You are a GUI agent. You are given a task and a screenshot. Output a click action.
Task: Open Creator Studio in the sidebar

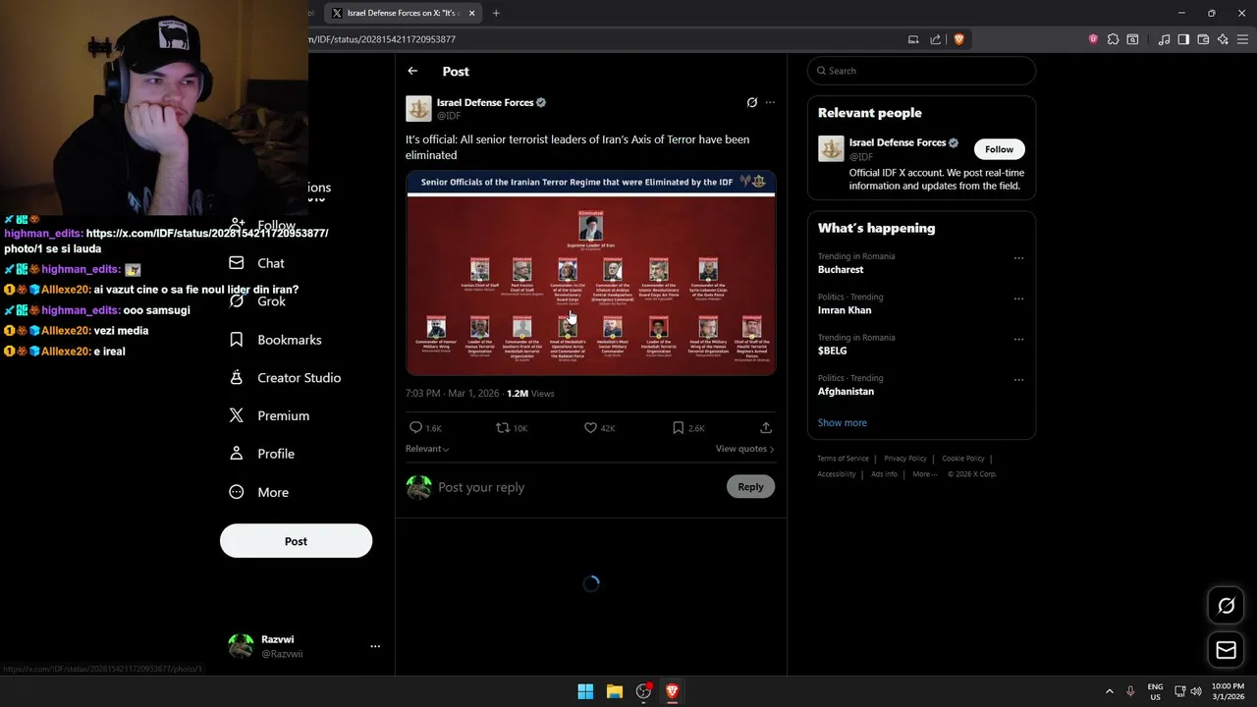[285, 378]
